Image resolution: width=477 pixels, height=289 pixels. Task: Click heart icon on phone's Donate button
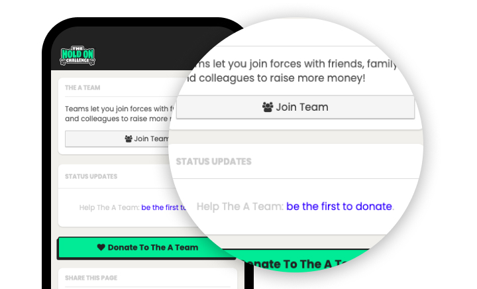click(x=101, y=247)
